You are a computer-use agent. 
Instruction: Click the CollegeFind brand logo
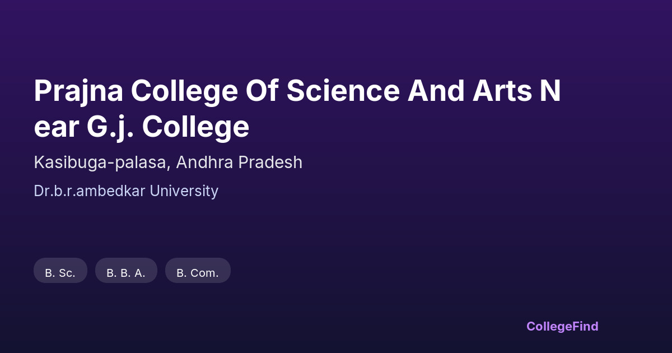pos(562,326)
